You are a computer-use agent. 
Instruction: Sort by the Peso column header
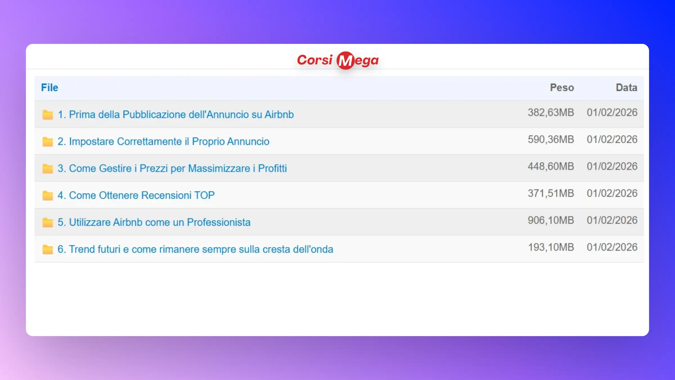tap(562, 88)
